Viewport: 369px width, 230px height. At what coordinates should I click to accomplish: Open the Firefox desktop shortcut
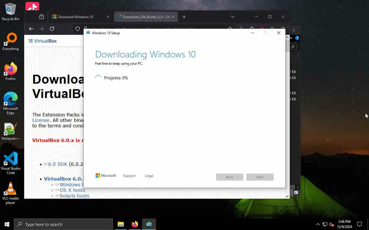click(11, 72)
